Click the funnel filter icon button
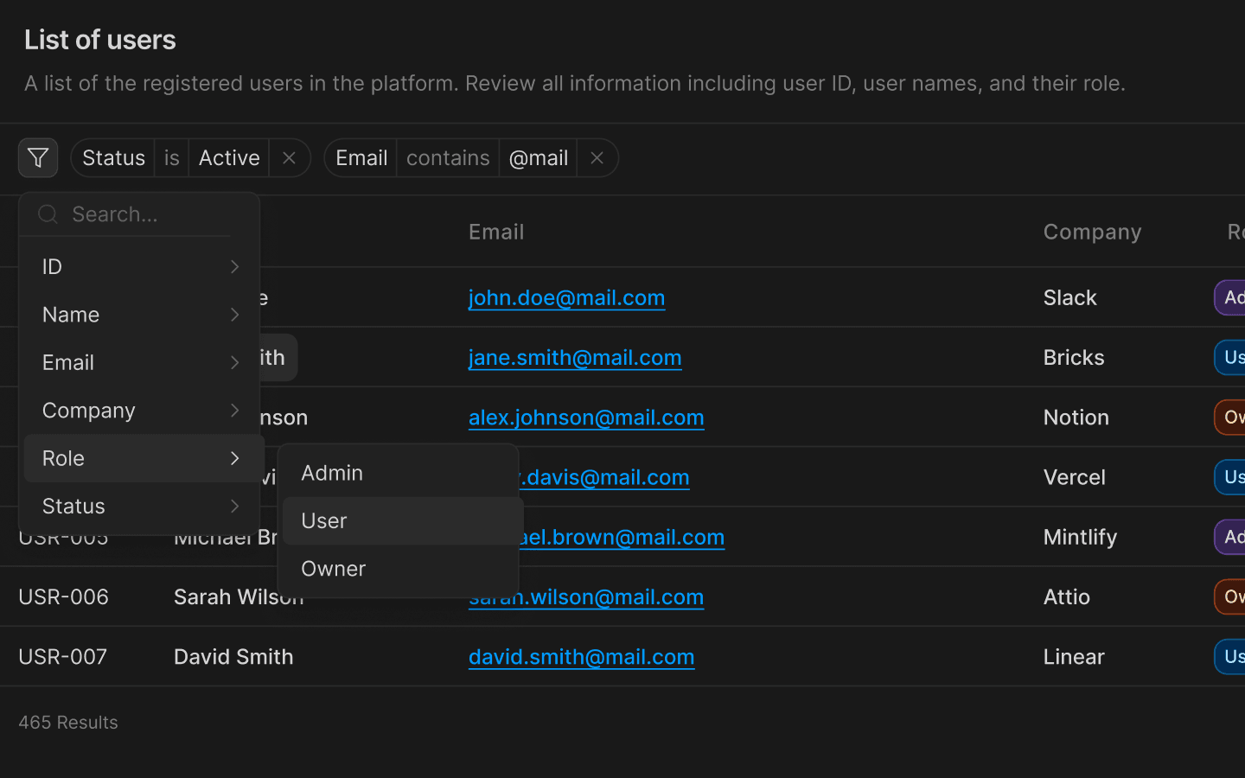The width and height of the screenshot is (1245, 778). click(x=38, y=158)
